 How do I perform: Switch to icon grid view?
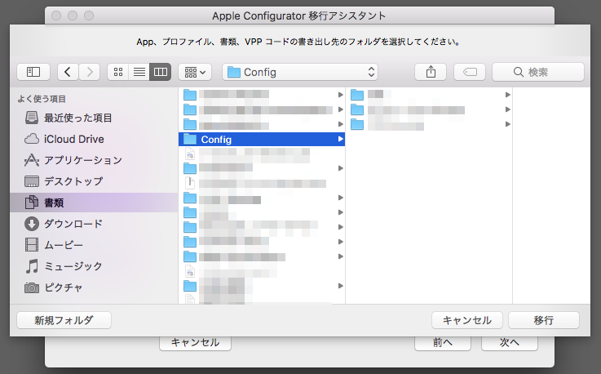tap(118, 72)
